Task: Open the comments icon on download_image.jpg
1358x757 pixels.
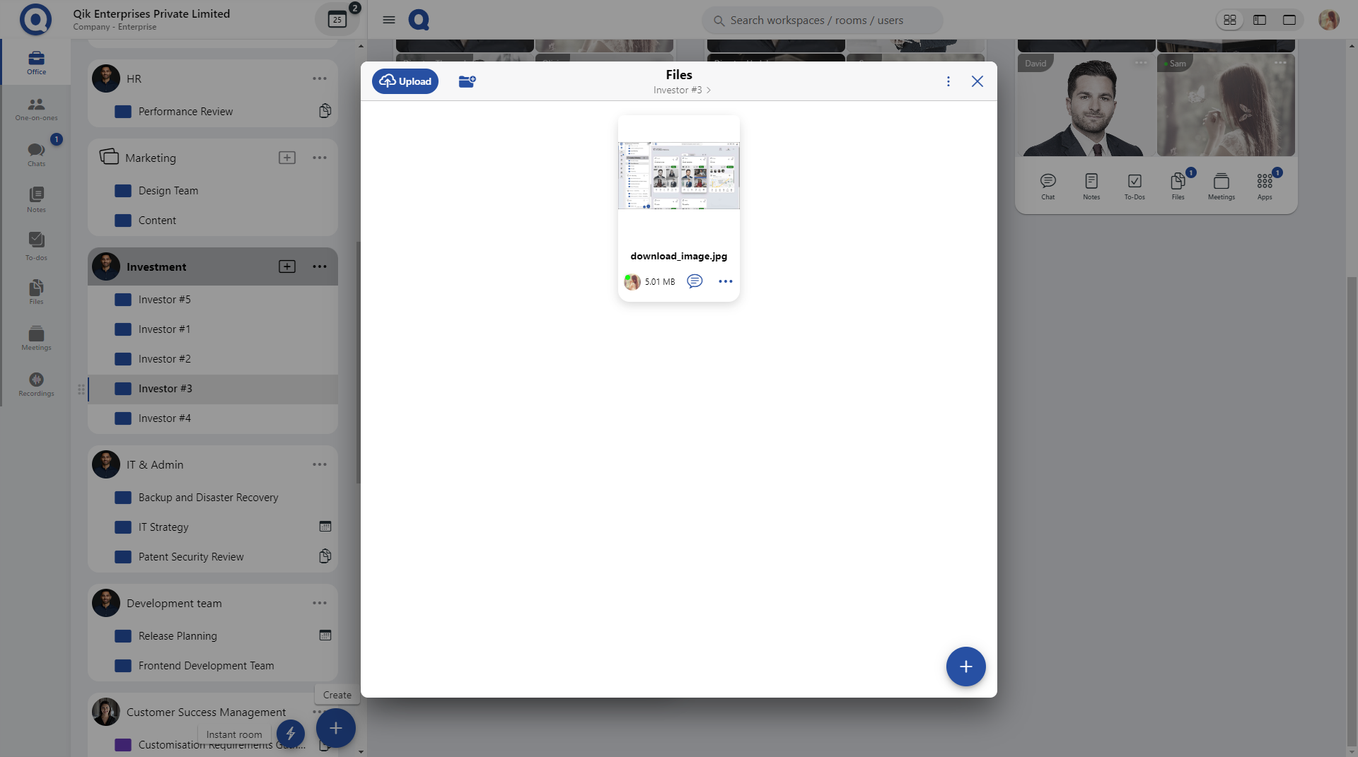Action: [x=695, y=281]
